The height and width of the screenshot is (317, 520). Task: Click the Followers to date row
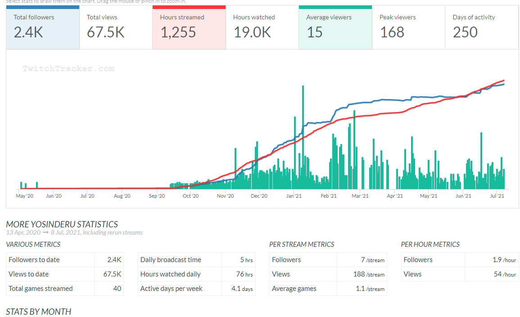[65, 260]
